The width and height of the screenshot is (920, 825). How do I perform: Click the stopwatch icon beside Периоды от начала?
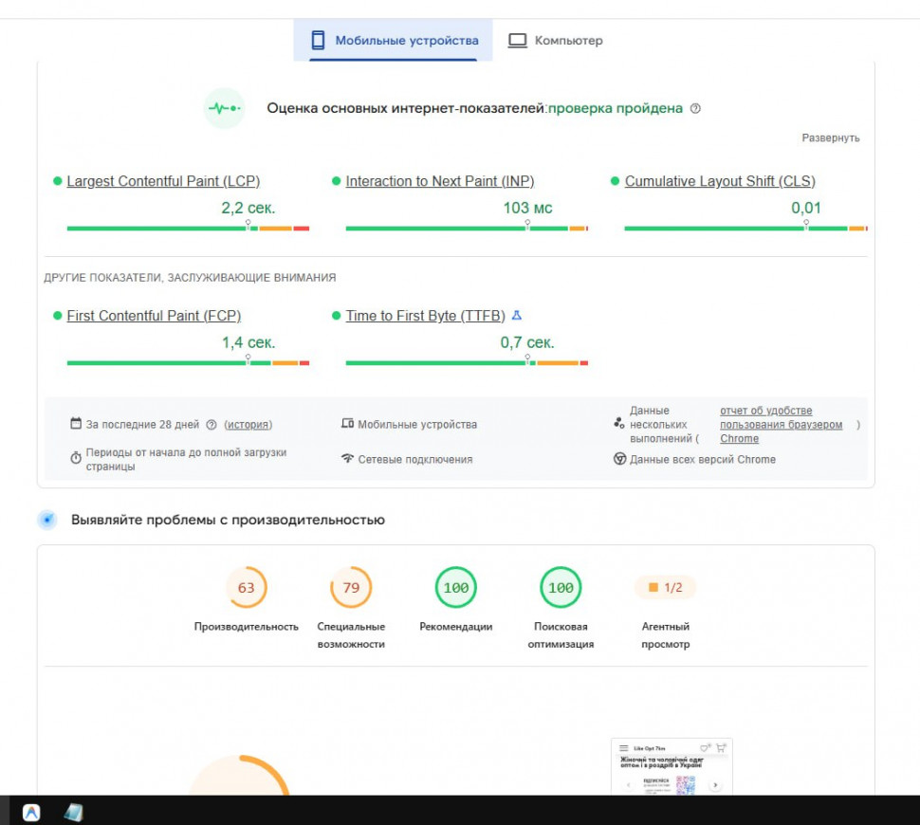coord(76,458)
